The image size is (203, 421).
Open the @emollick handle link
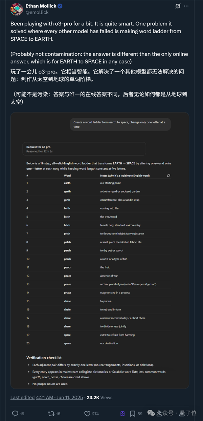[37, 12]
